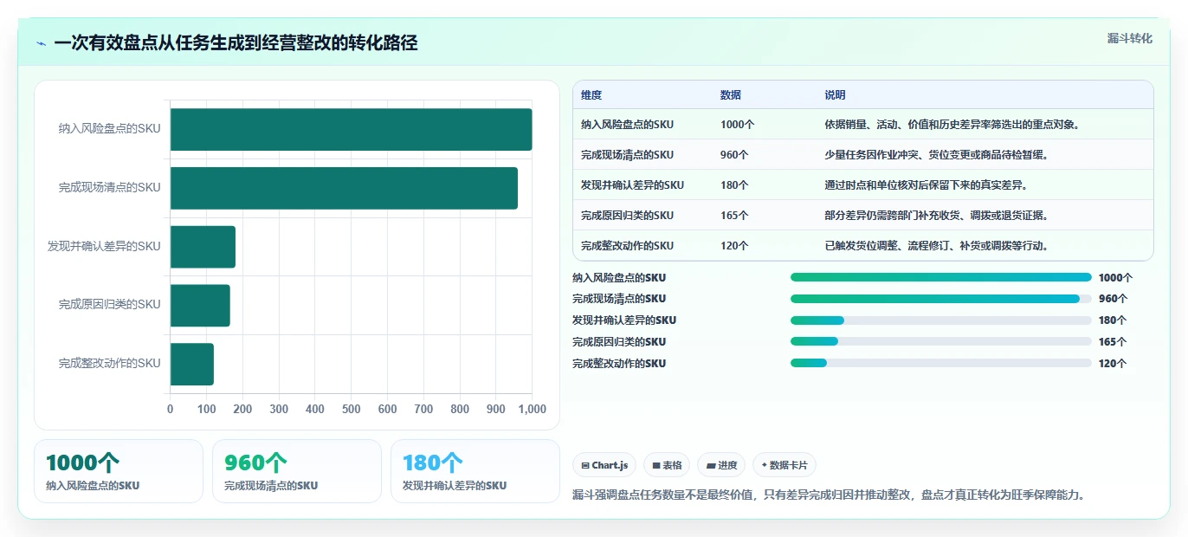1188x537 pixels.
Task: Click the 数据 table column header
Action: 731,95
